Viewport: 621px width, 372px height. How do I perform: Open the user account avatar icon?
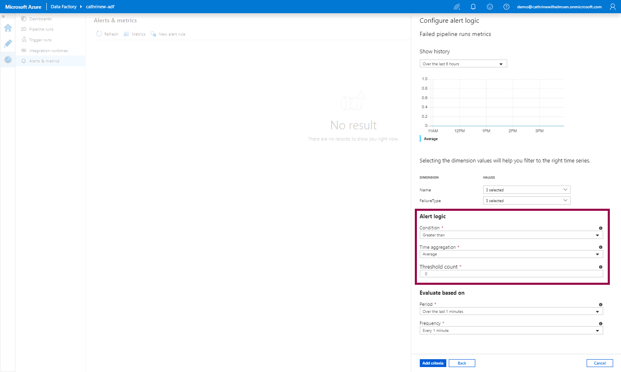[x=613, y=7]
